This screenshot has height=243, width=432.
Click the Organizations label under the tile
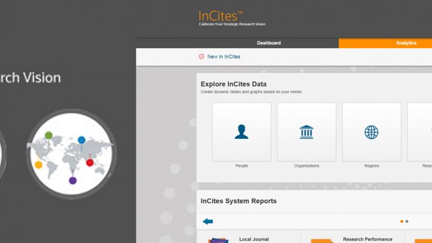(306, 166)
